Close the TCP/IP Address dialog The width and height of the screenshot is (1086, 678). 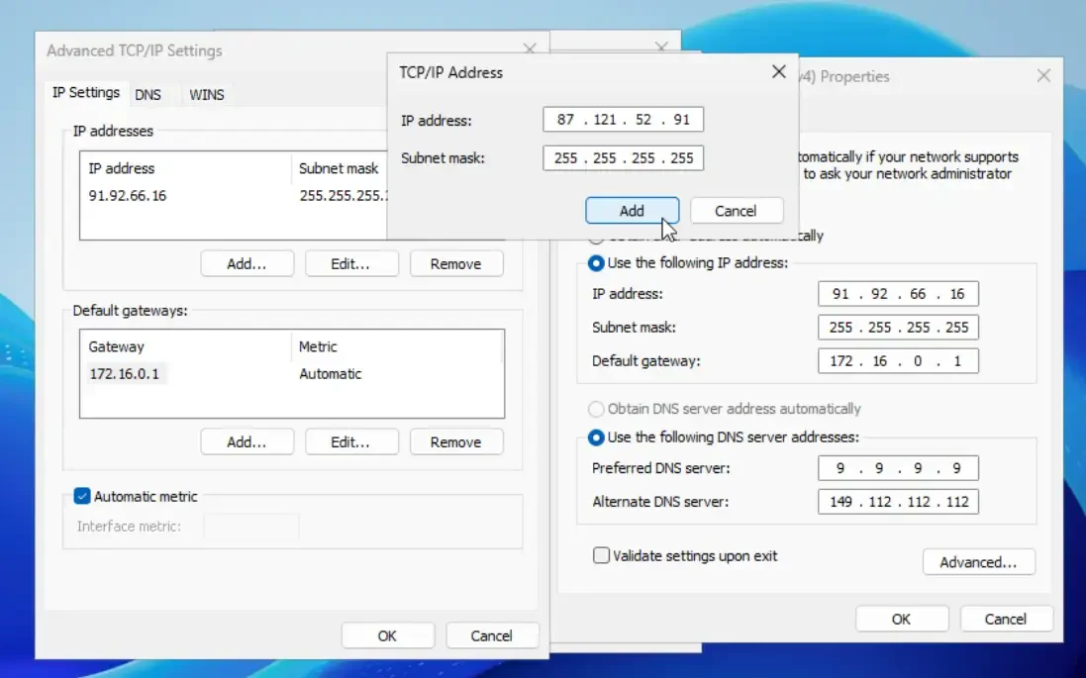tap(778, 72)
